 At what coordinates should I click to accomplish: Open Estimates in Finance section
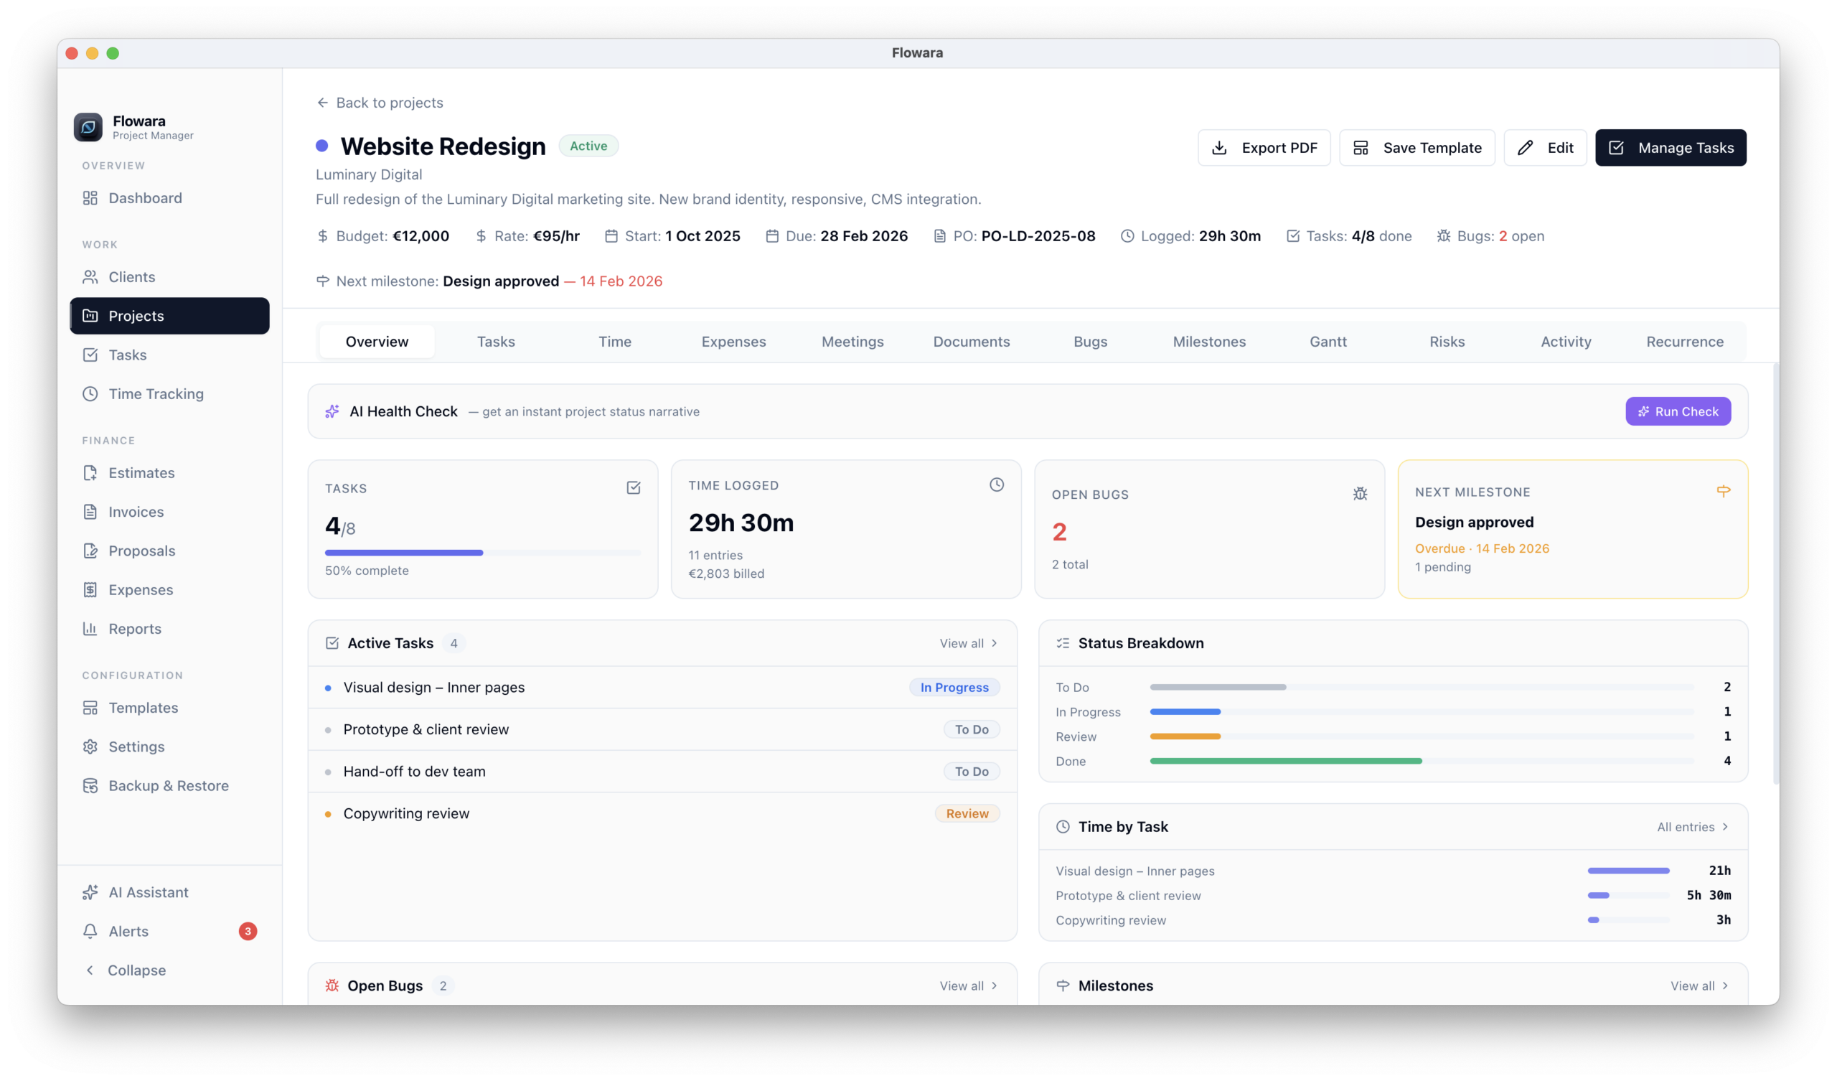(x=169, y=472)
